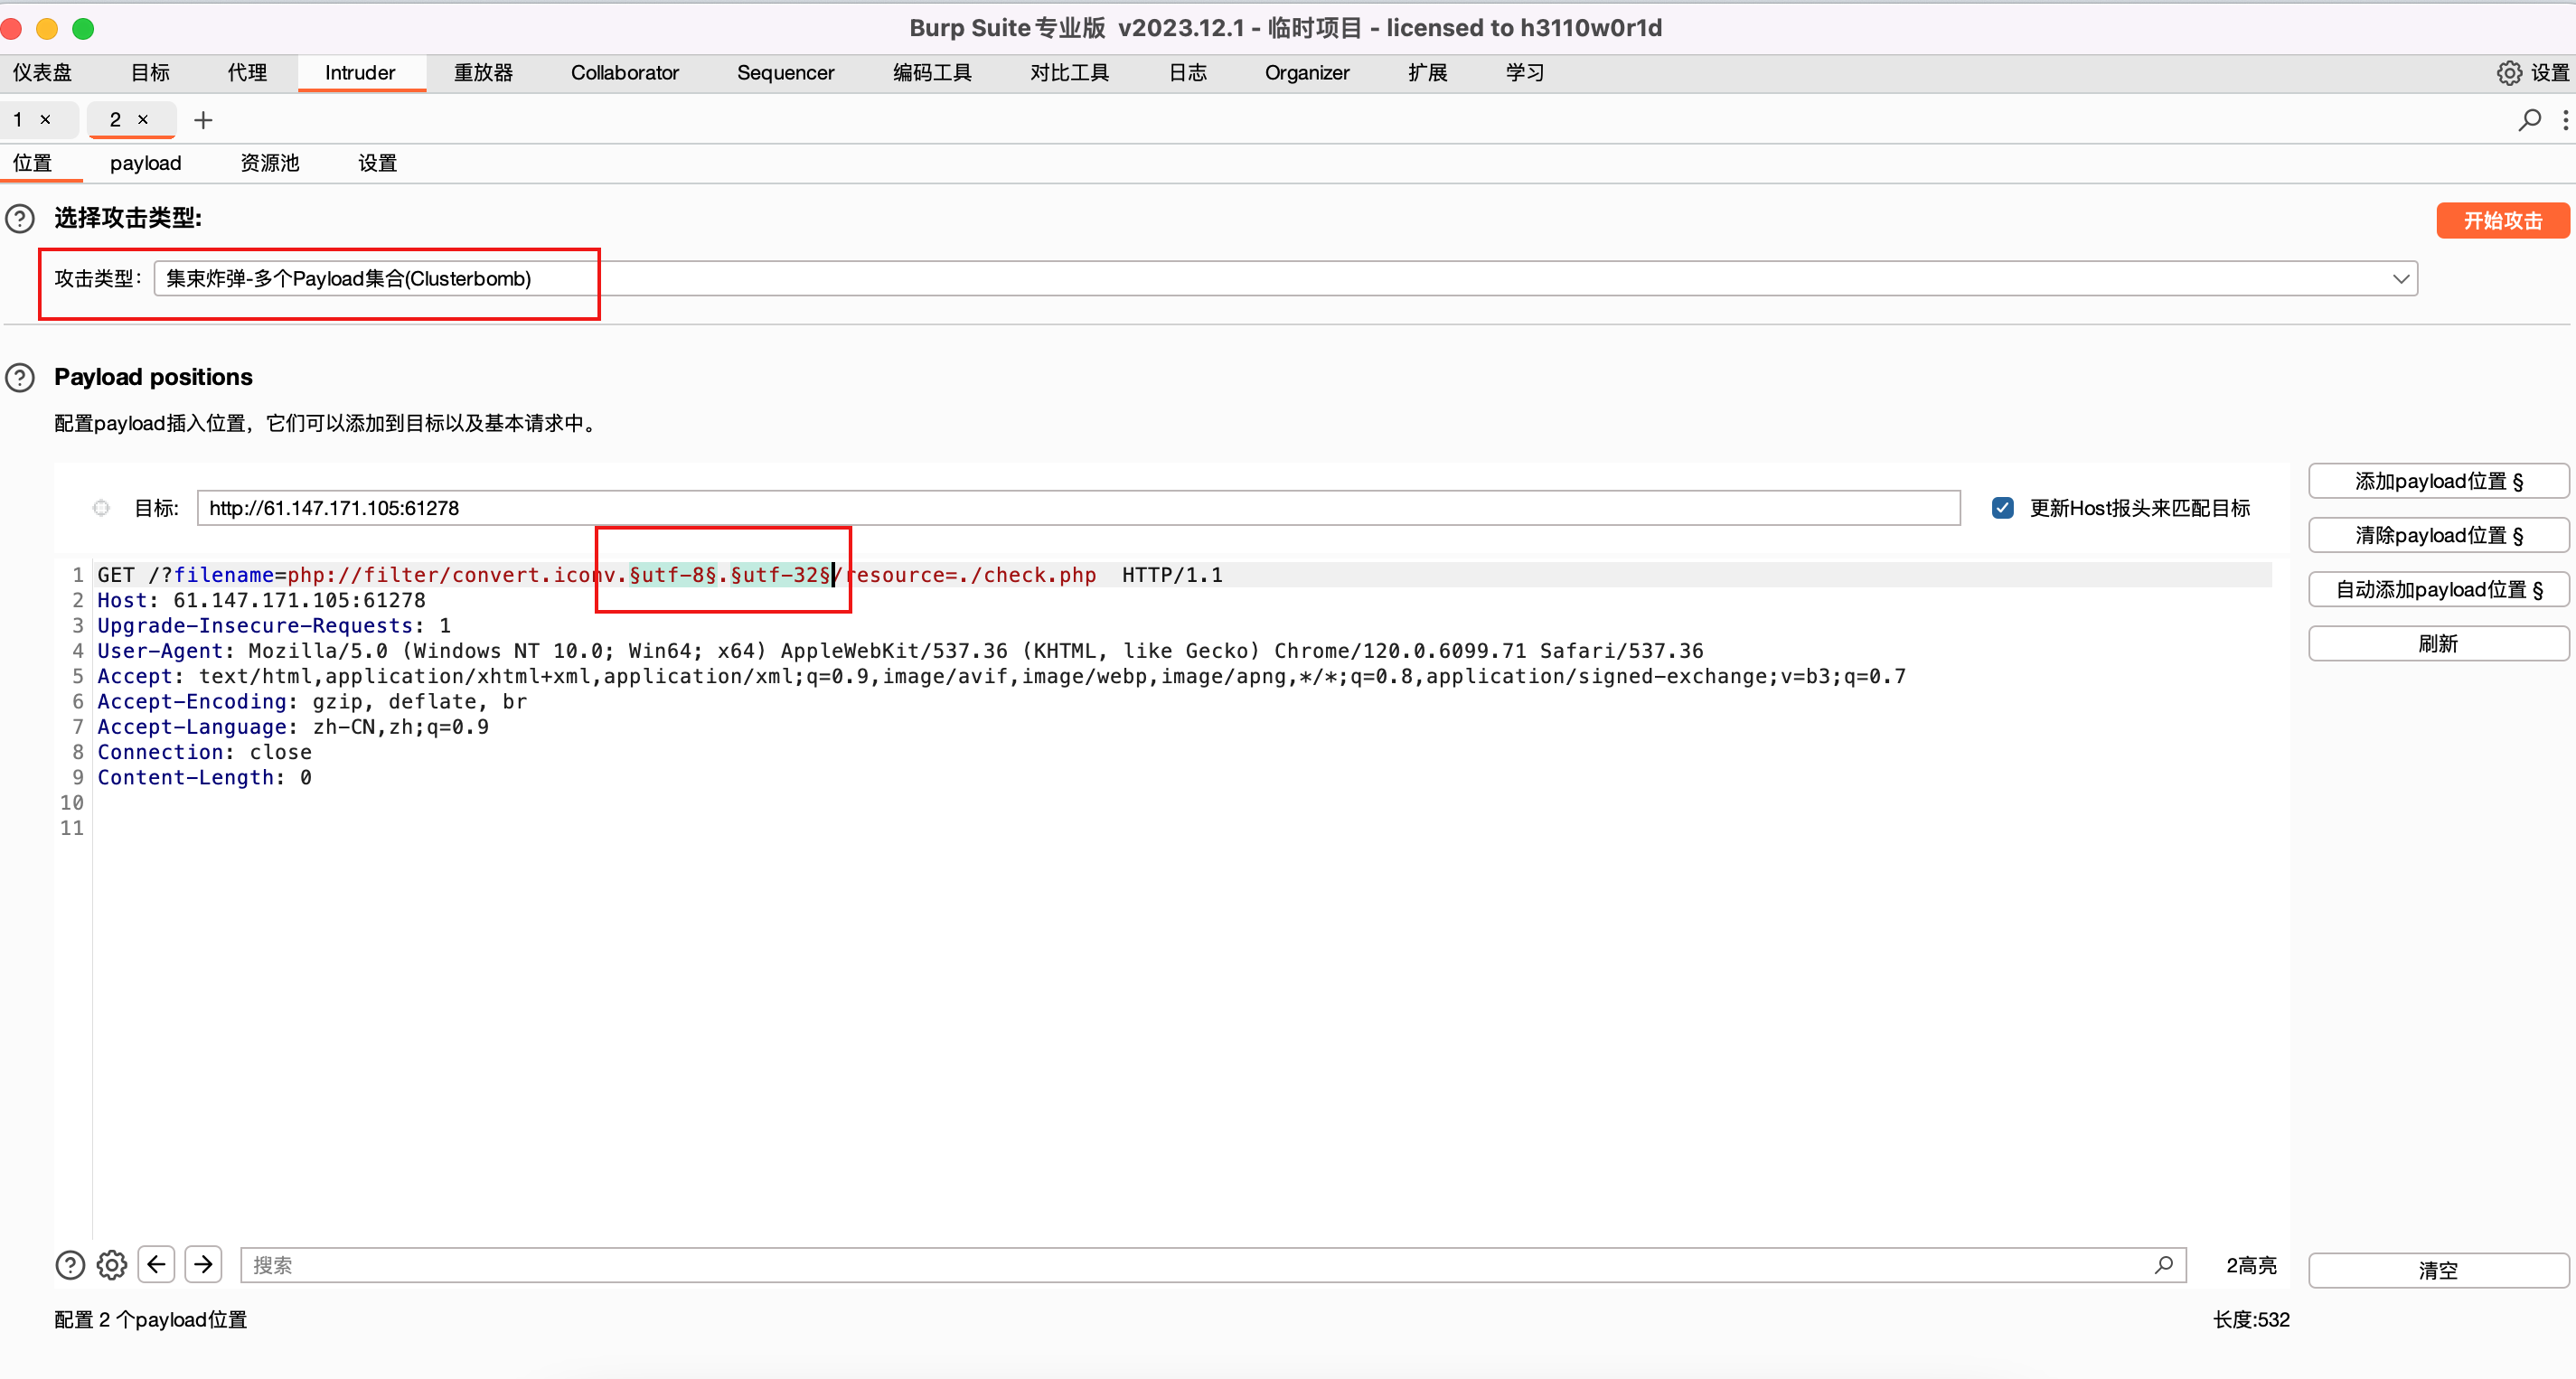
Task: Click the back arrow in request editor toolbar
Action: (156, 1264)
